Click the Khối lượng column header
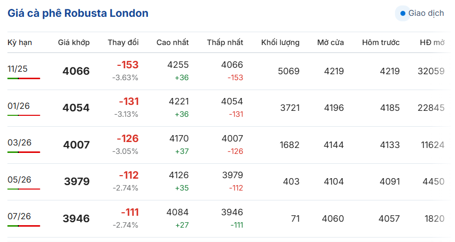 pyautogui.click(x=280, y=43)
